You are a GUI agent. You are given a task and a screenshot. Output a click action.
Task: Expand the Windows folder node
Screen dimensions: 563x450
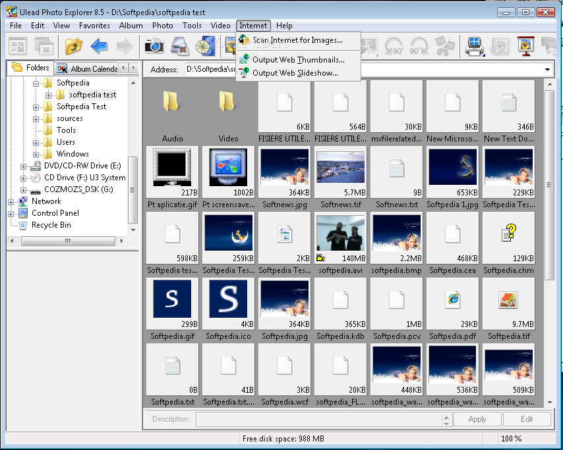36,155
